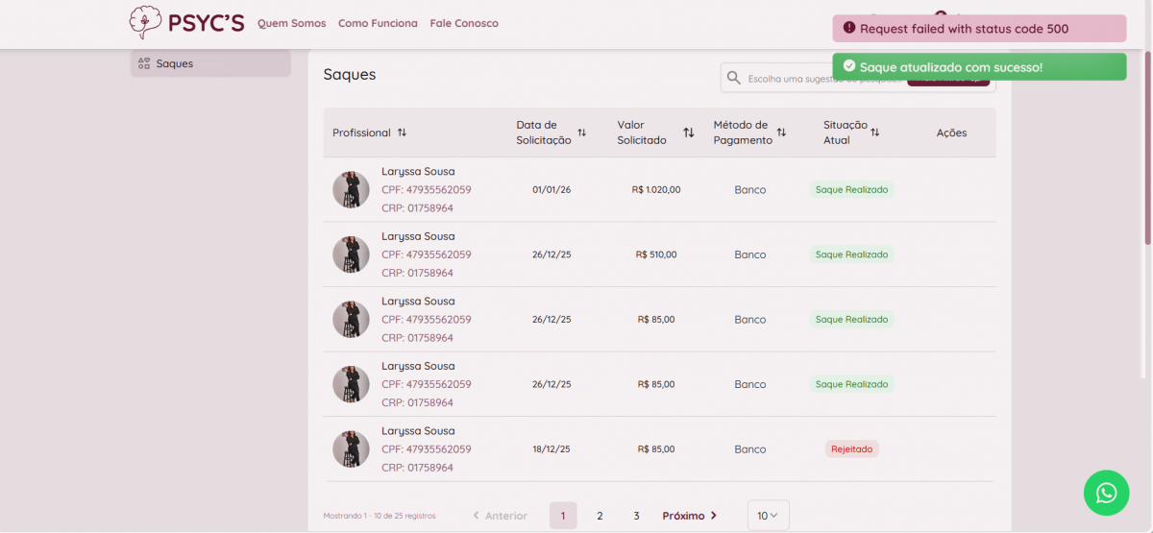Screen dimensions: 1153x533
Task: Go to page 2 of results
Action: 600,516
